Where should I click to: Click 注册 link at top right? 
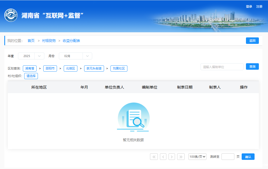(259, 6)
